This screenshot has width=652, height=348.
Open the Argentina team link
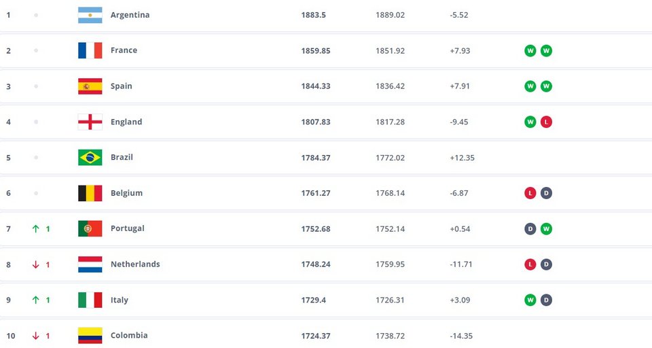(130, 15)
